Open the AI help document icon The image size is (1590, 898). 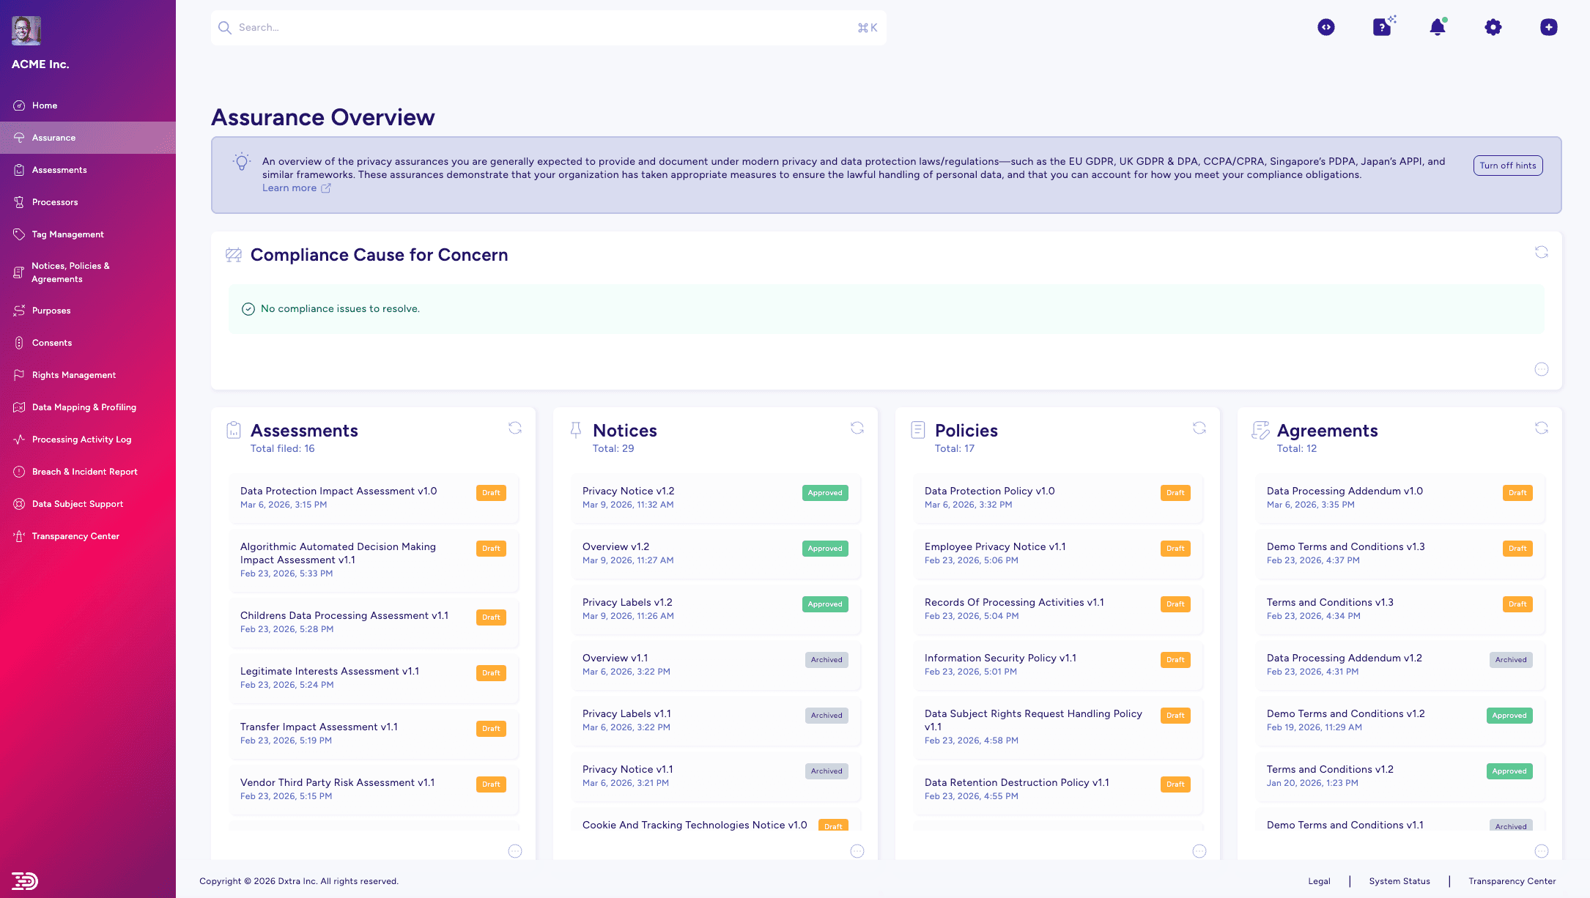(x=1382, y=27)
